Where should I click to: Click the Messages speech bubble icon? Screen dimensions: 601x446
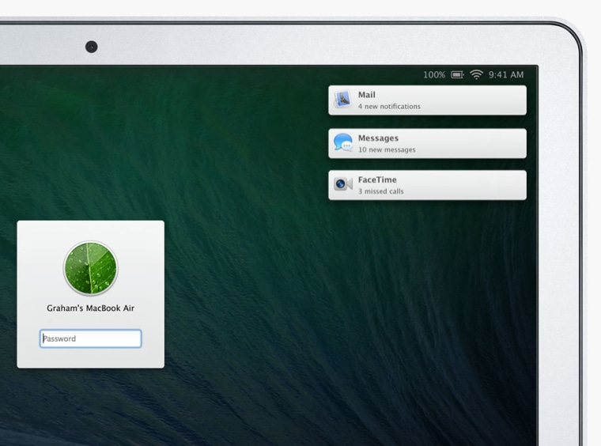pos(343,142)
